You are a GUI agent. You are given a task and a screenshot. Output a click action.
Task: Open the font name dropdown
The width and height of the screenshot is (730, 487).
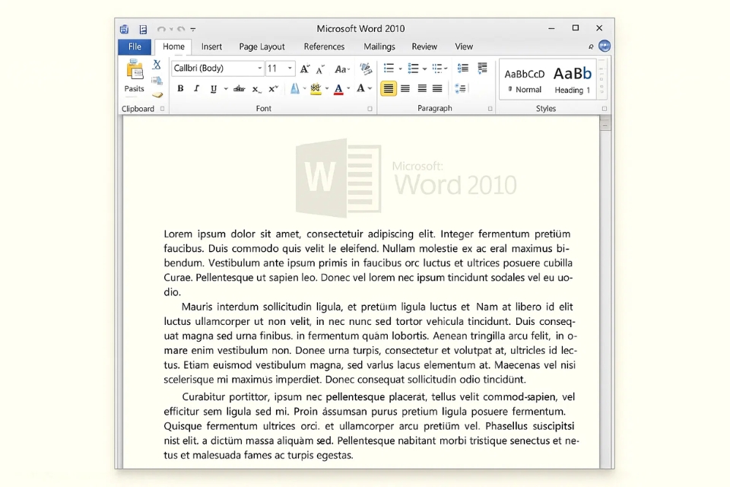point(259,68)
